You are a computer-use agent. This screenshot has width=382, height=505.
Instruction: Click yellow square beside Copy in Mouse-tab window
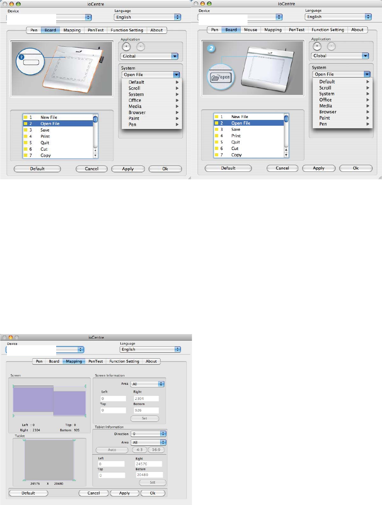217,155
